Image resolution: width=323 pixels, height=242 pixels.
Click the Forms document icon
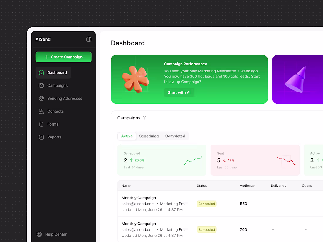pyautogui.click(x=41, y=124)
